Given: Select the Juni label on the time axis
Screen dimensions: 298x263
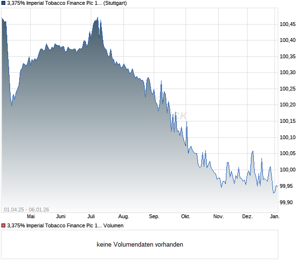Looking at the screenshot, I should tap(61, 216).
